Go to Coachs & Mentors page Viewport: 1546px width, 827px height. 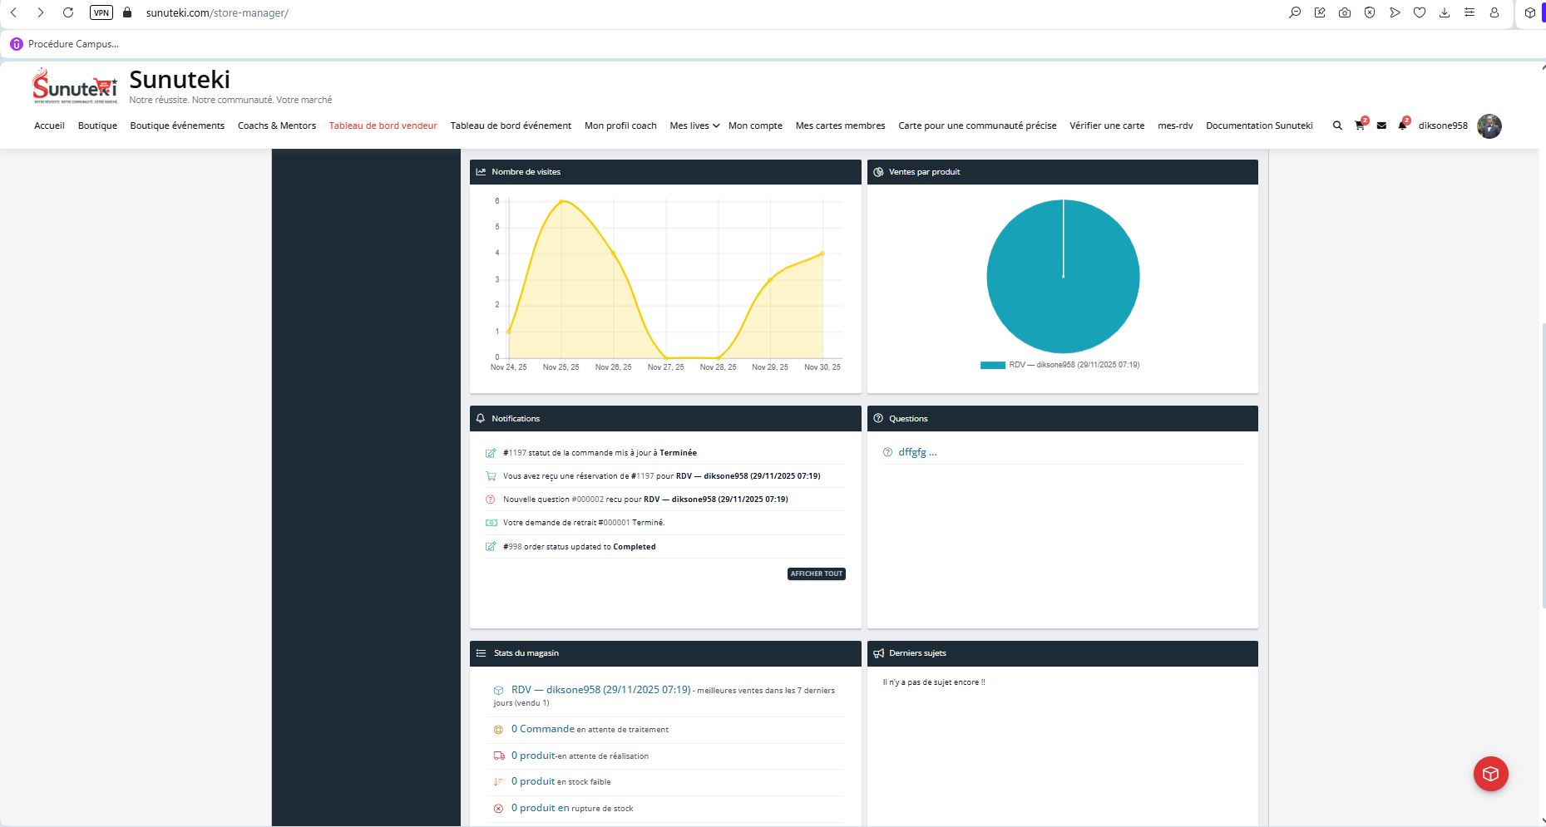coord(276,126)
